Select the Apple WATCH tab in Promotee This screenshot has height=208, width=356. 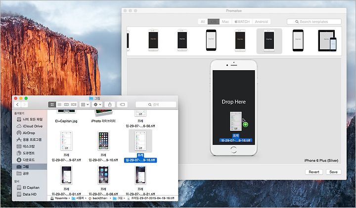pyautogui.click(x=242, y=22)
